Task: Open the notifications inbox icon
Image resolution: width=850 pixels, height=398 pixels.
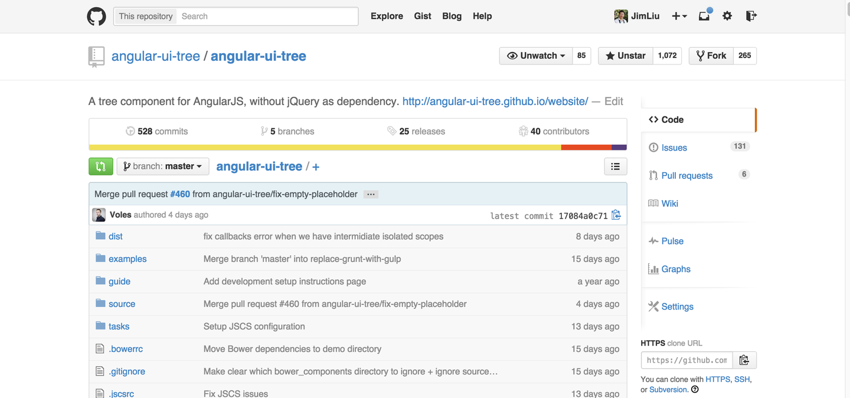Action: 704,16
